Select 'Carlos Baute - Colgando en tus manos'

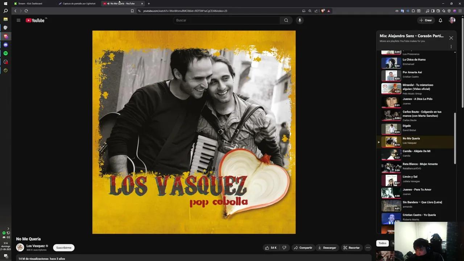[415, 116]
